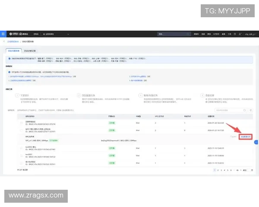Open the 控制台 console link
Image resolution: width=259 pixels, height=207 pixels.
(x=36, y=34)
